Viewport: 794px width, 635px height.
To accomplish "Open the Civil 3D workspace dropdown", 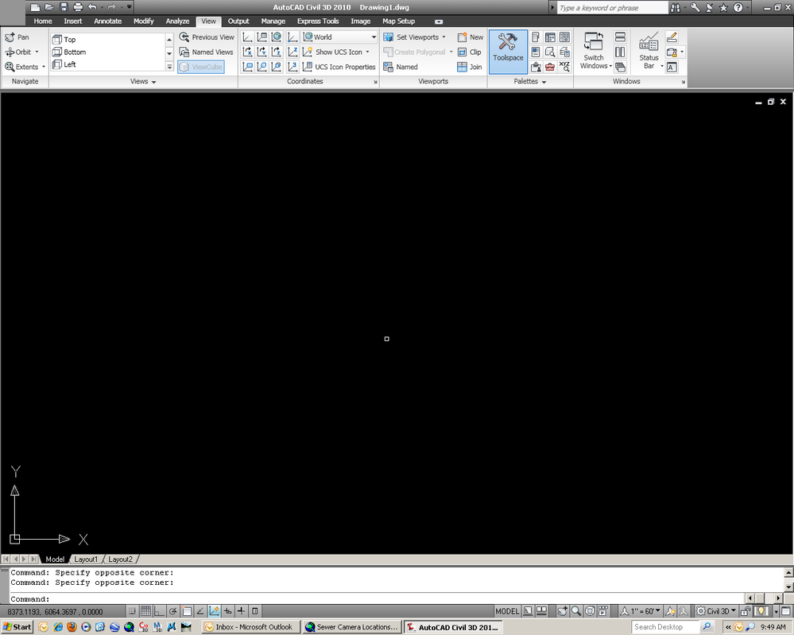I will [716, 611].
